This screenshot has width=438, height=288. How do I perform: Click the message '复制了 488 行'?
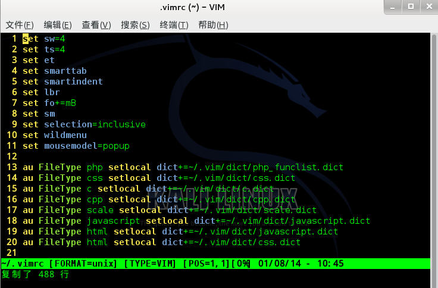(35, 274)
